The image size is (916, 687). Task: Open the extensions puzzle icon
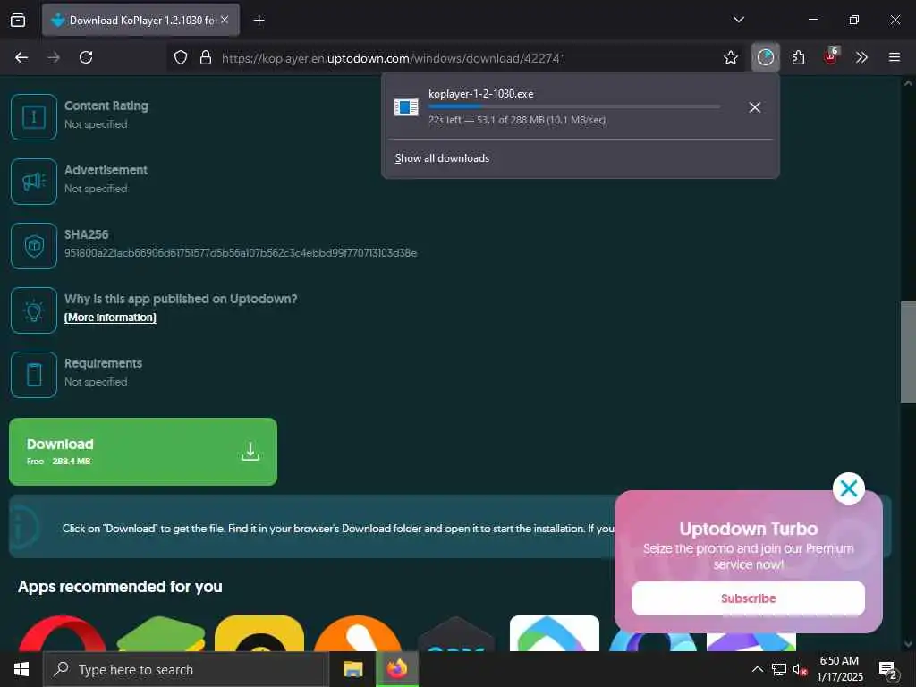pyautogui.click(x=798, y=57)
